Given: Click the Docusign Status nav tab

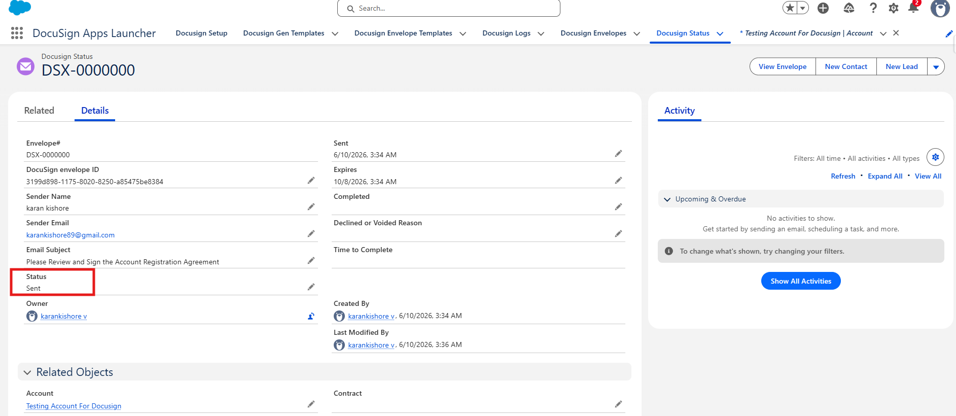Looking at the screenshot, I should click(683, 33).
